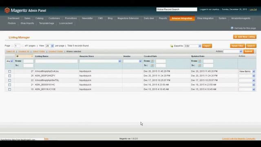Click the Export button
This screenshot has height=147, width=261.
207,46
